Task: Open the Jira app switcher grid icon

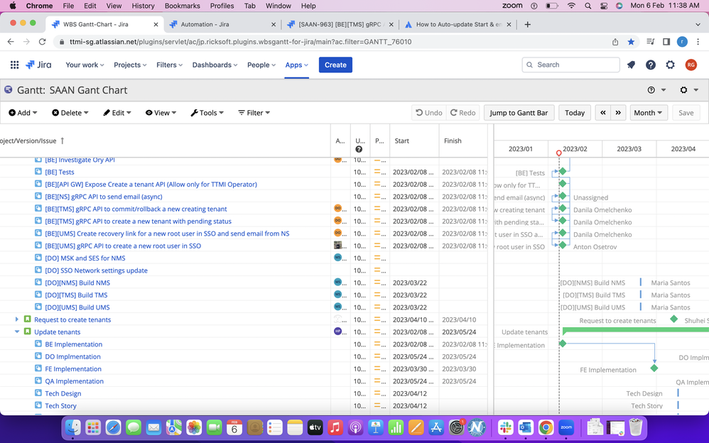Action: [x=14, y=65]
